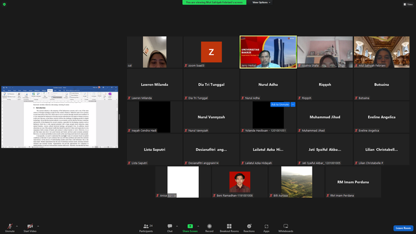Viewport: 416px width, 234px height.
Task: Select Lista Saputri's participant tile
Action: (155, 149)
